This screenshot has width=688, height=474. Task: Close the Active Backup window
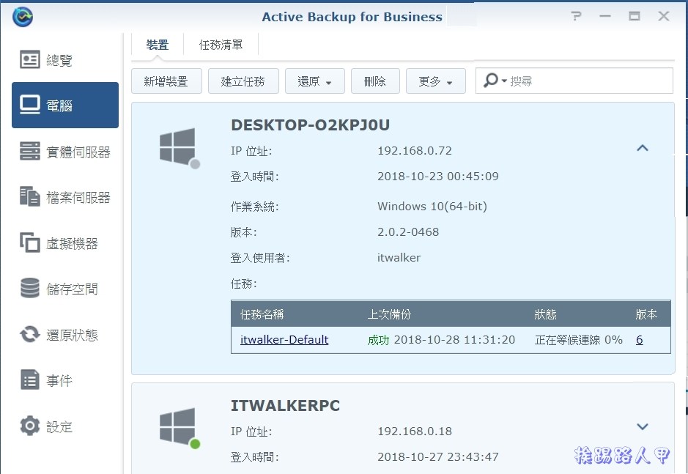[x=663, y=17]
